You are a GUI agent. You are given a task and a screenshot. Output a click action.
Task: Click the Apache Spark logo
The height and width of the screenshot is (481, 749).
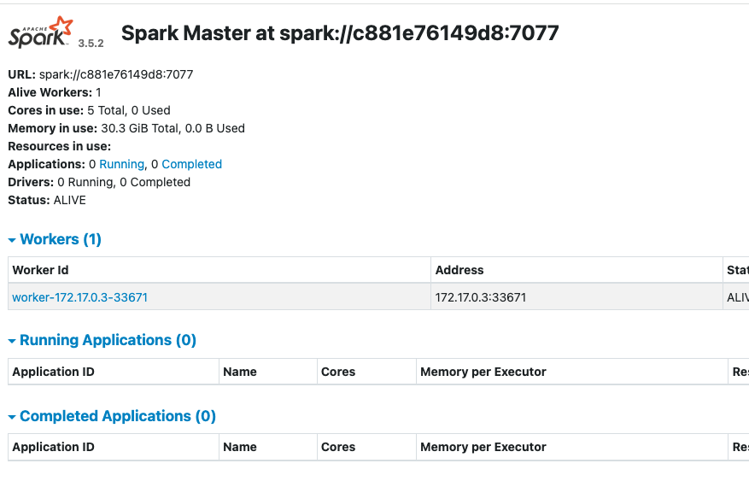point(41,32)
